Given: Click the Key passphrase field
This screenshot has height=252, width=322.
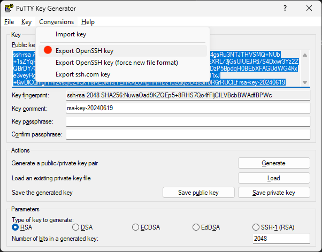Looking at the screenshot, I should (x=188, y=121).
